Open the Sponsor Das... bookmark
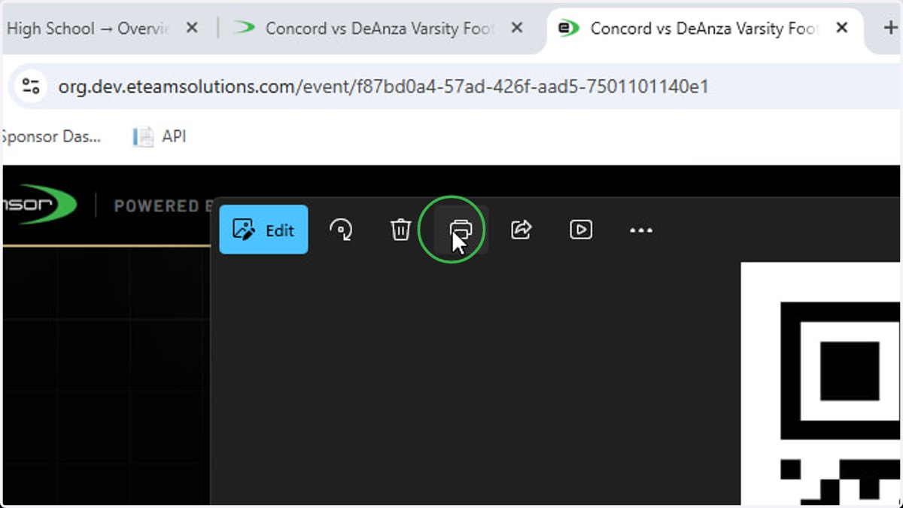Image resolution: width=903 pixels, height=508 pixels. coord(50,136)
